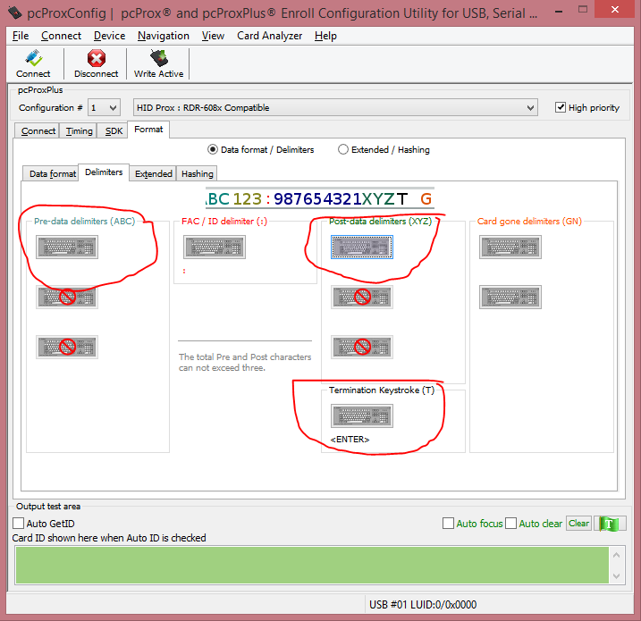Open the Navigation menu
The image size is (641, 621).
click(x=164, y=36)
